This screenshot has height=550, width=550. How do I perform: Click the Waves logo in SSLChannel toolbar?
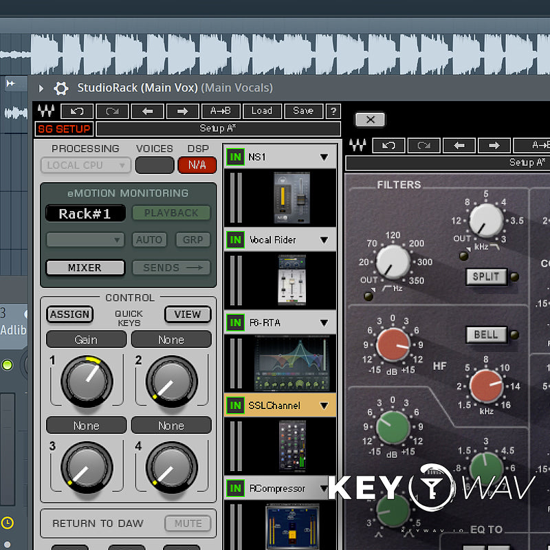[x=357, y=145]
